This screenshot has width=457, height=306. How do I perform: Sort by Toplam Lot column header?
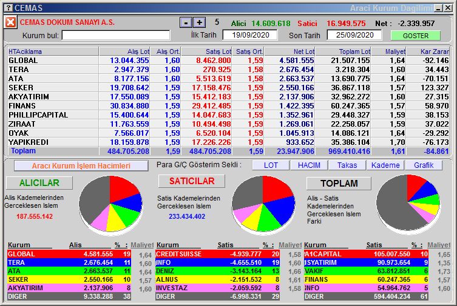click(x=343, y=52)
